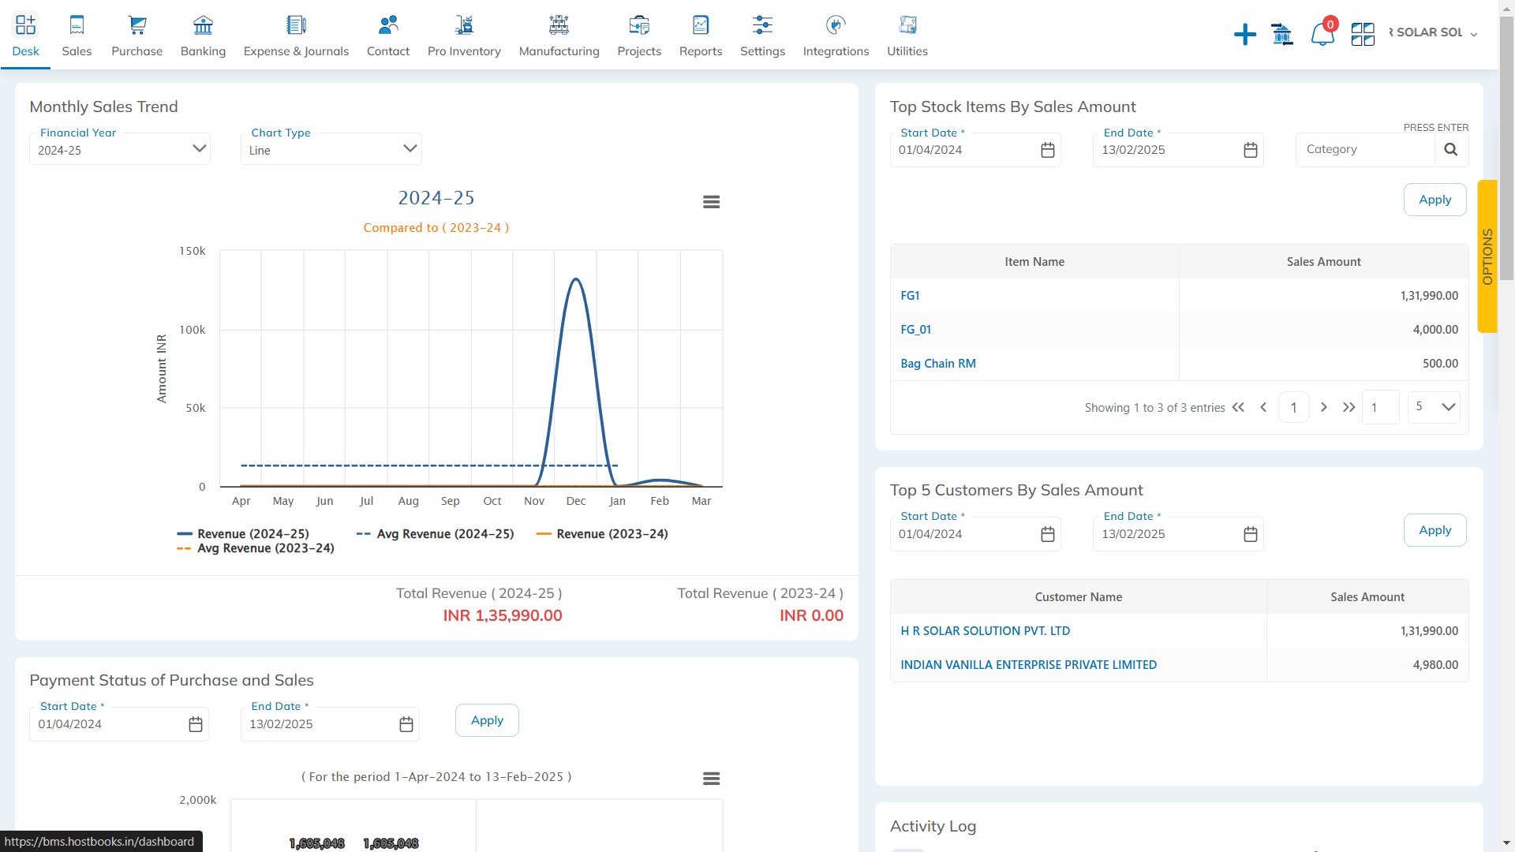The height and width of the screenshot is (852, 1515).
Task: Open the Settings menu
Action: pos(762,35)
